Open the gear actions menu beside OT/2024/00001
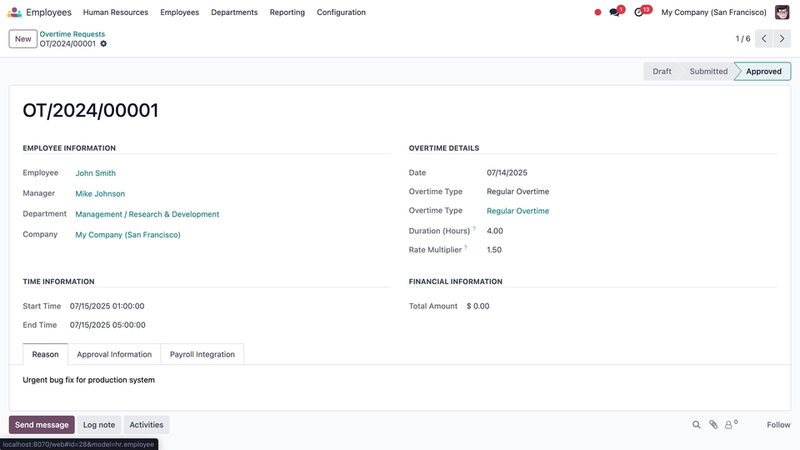Viewport: 800px width, 450px height. click(103, 44)
